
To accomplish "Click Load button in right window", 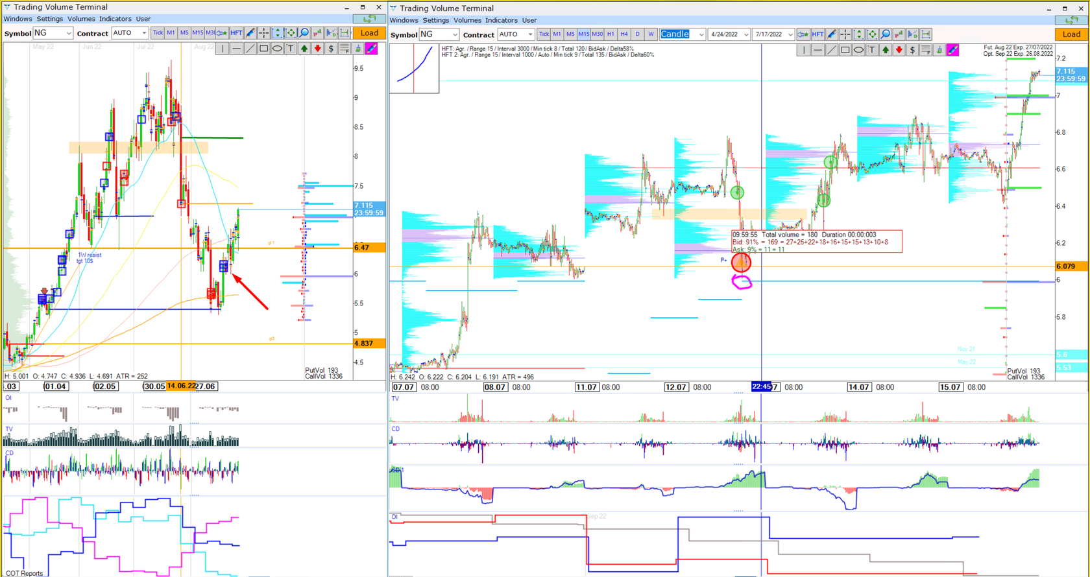I will [1071, 34].
